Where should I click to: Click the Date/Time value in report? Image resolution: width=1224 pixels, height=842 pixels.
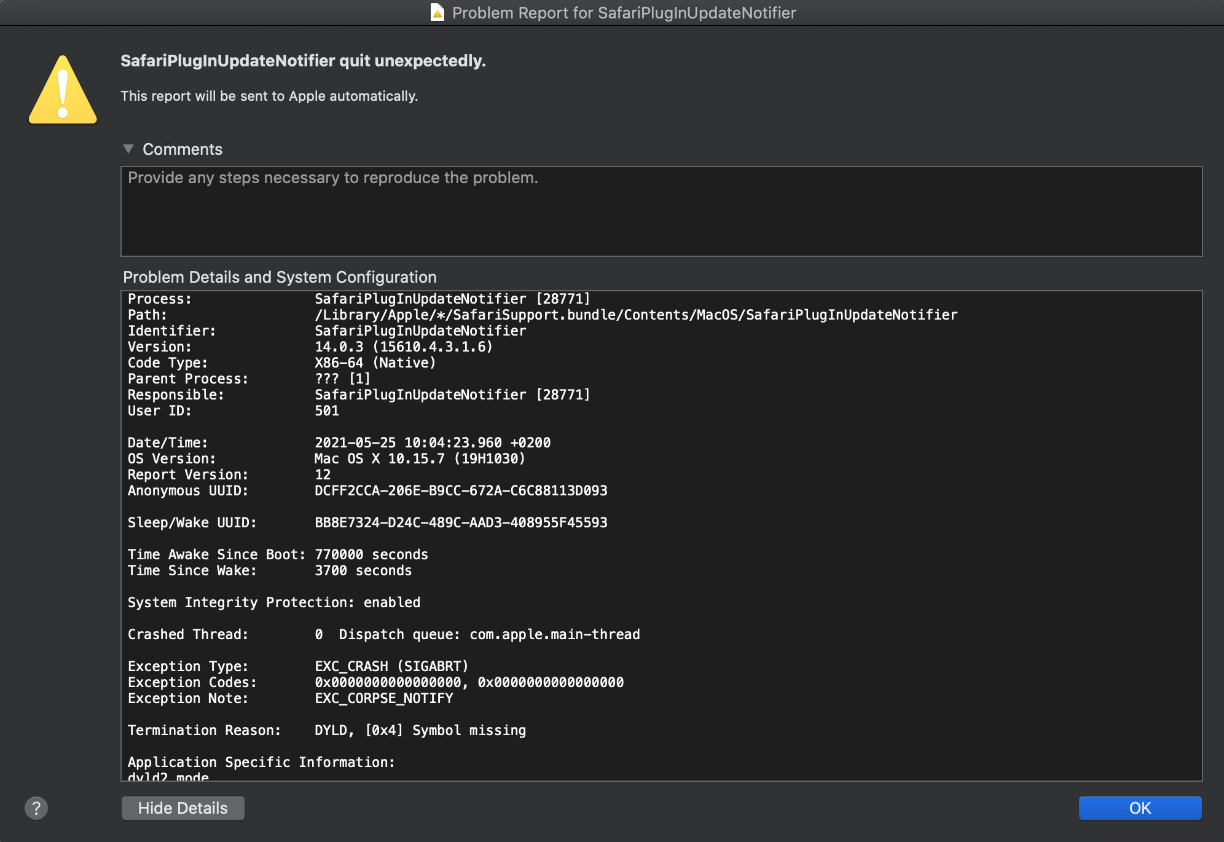click(432, 443)
